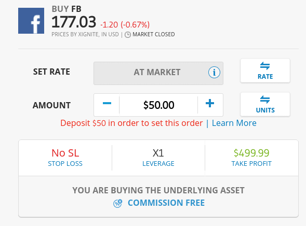Image resolution: width=306 pixels, height=226 pixels.
Task: Click the minus icon to decrease amount
Action: click(x=107, y=103)
